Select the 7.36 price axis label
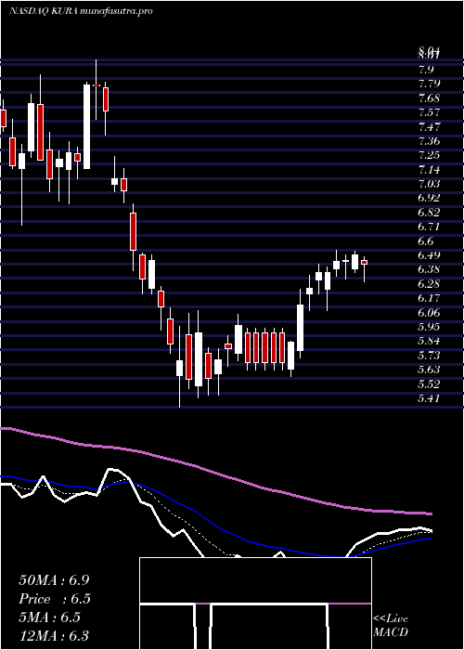 coord(429,141)
